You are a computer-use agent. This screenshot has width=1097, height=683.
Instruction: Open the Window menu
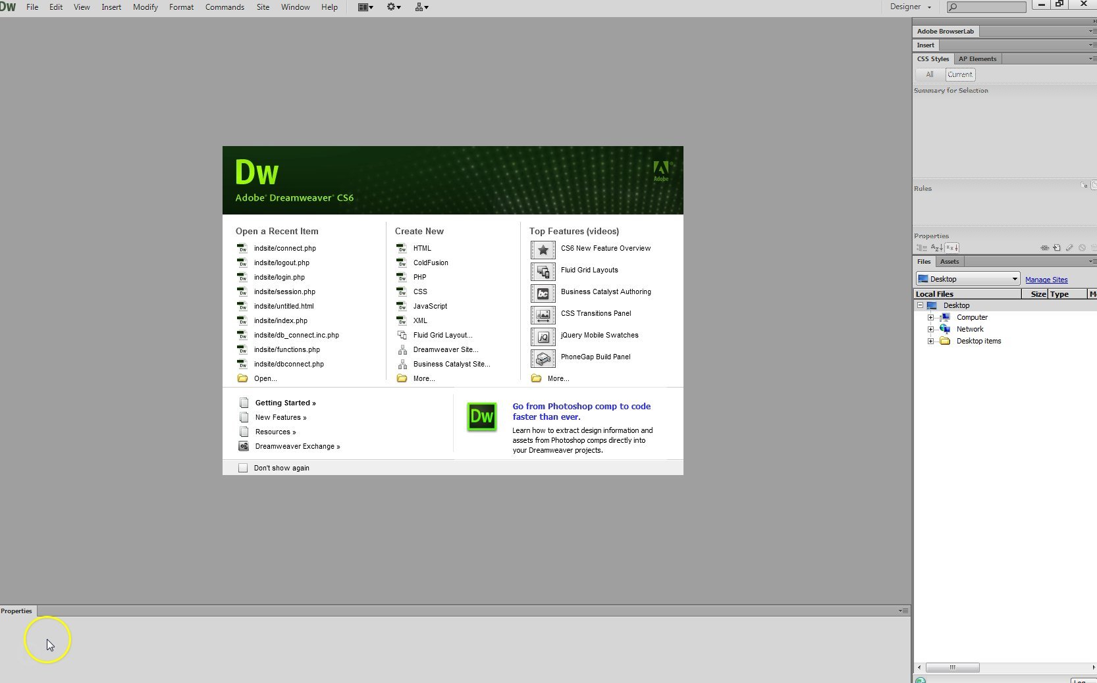click(296, 7)
